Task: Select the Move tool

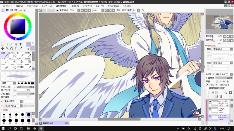Action: (3, 48)
